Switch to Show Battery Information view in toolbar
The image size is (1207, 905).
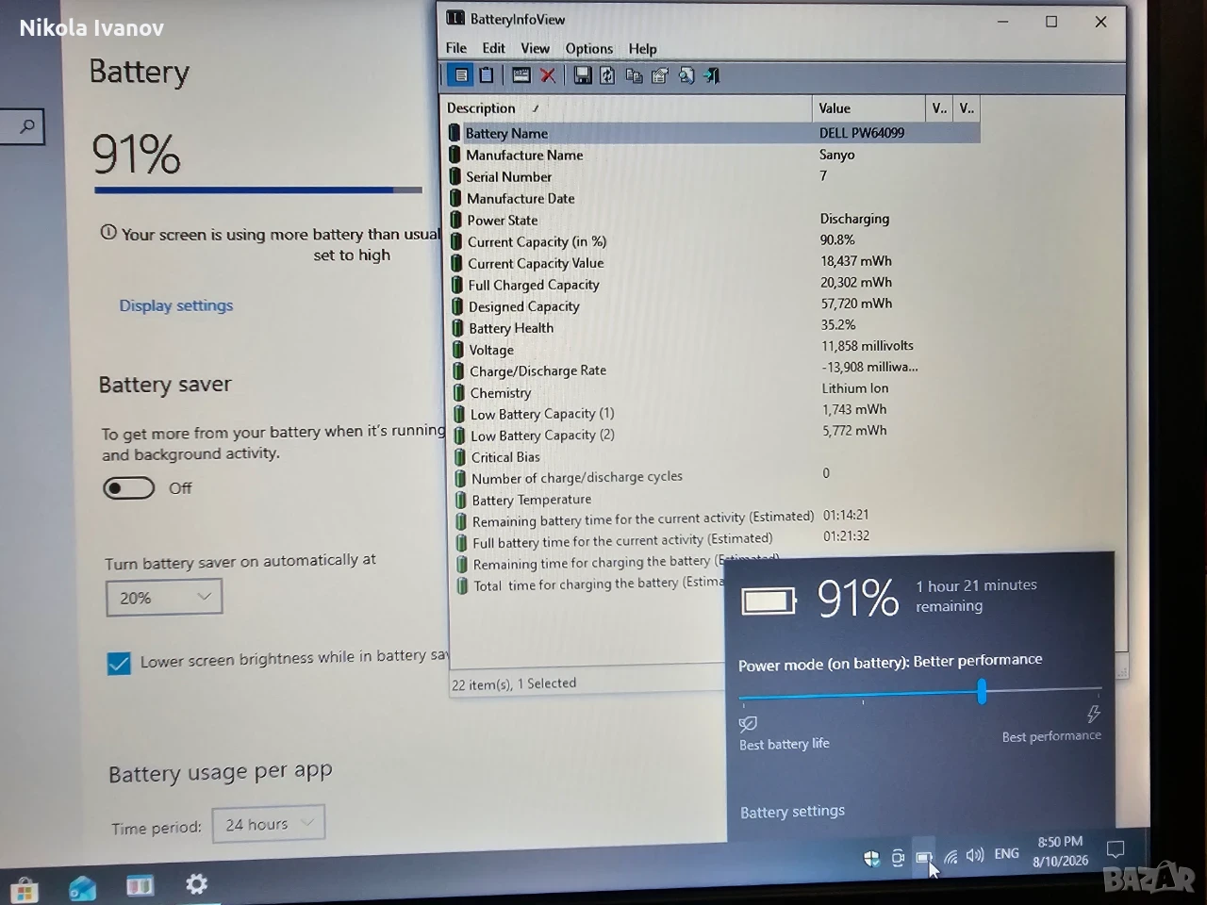pos(461,75)
